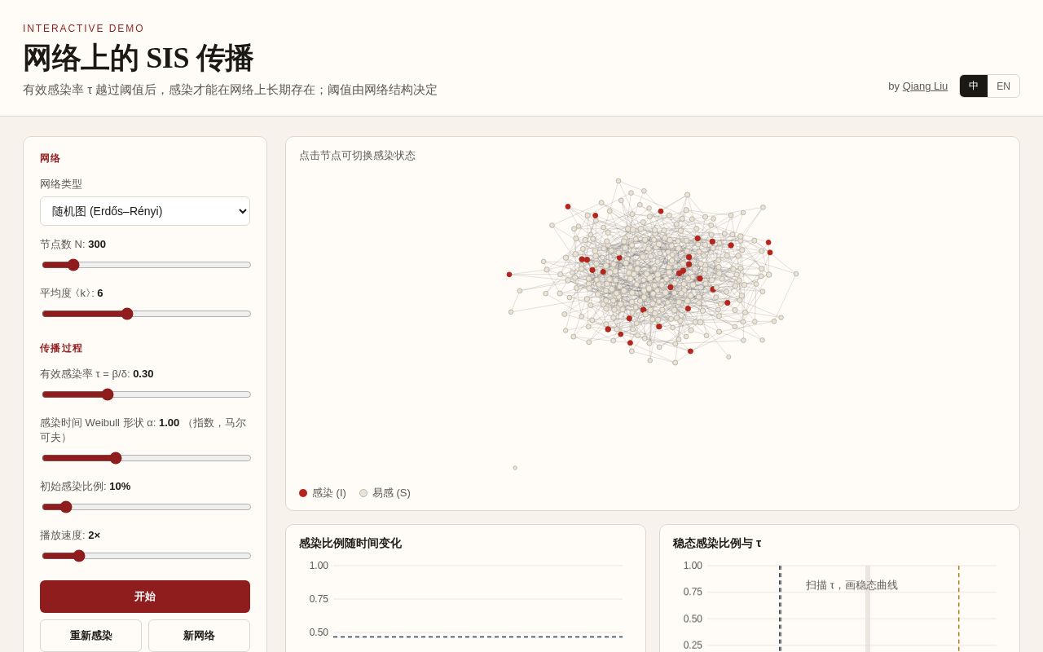
Task: Click the 网络 section heading
Action: pyautogui.click(x=51, y=158)
